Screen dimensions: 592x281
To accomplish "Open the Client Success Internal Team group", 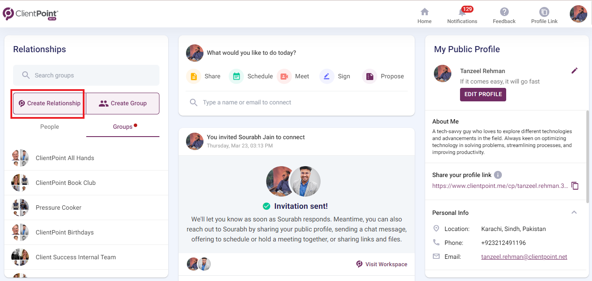I will (x=86, y=257).
